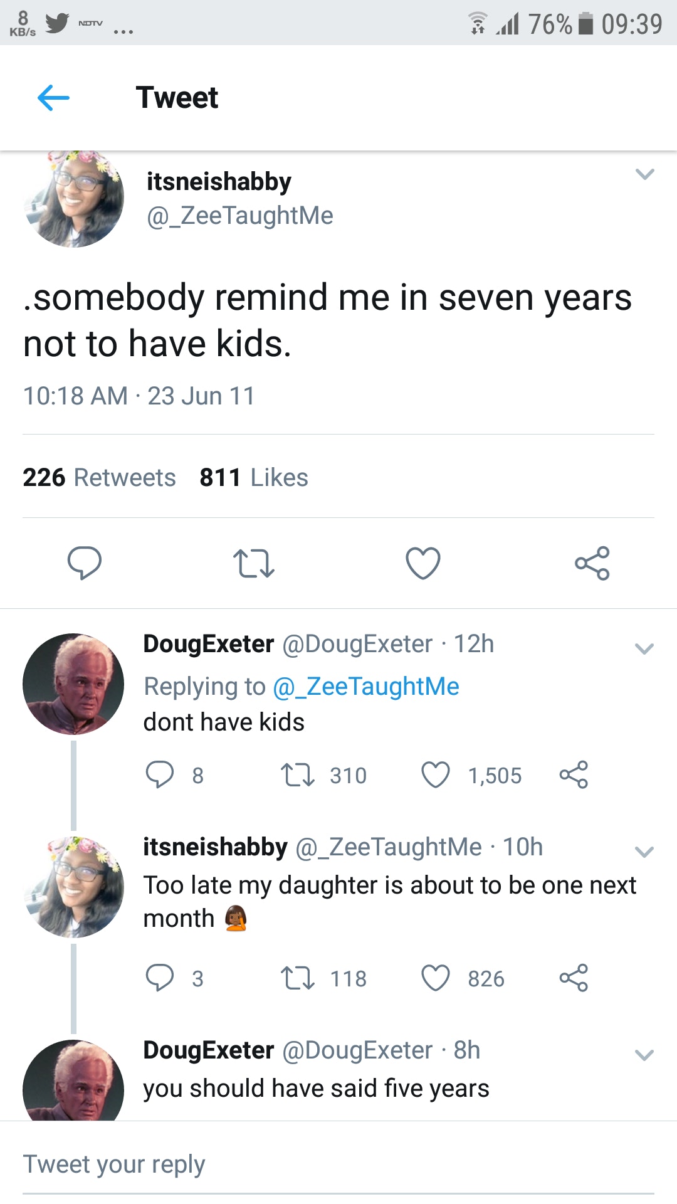The image size is (677, 1204).
Task: View the 226 Retweets list
Action: pos(100,478)
